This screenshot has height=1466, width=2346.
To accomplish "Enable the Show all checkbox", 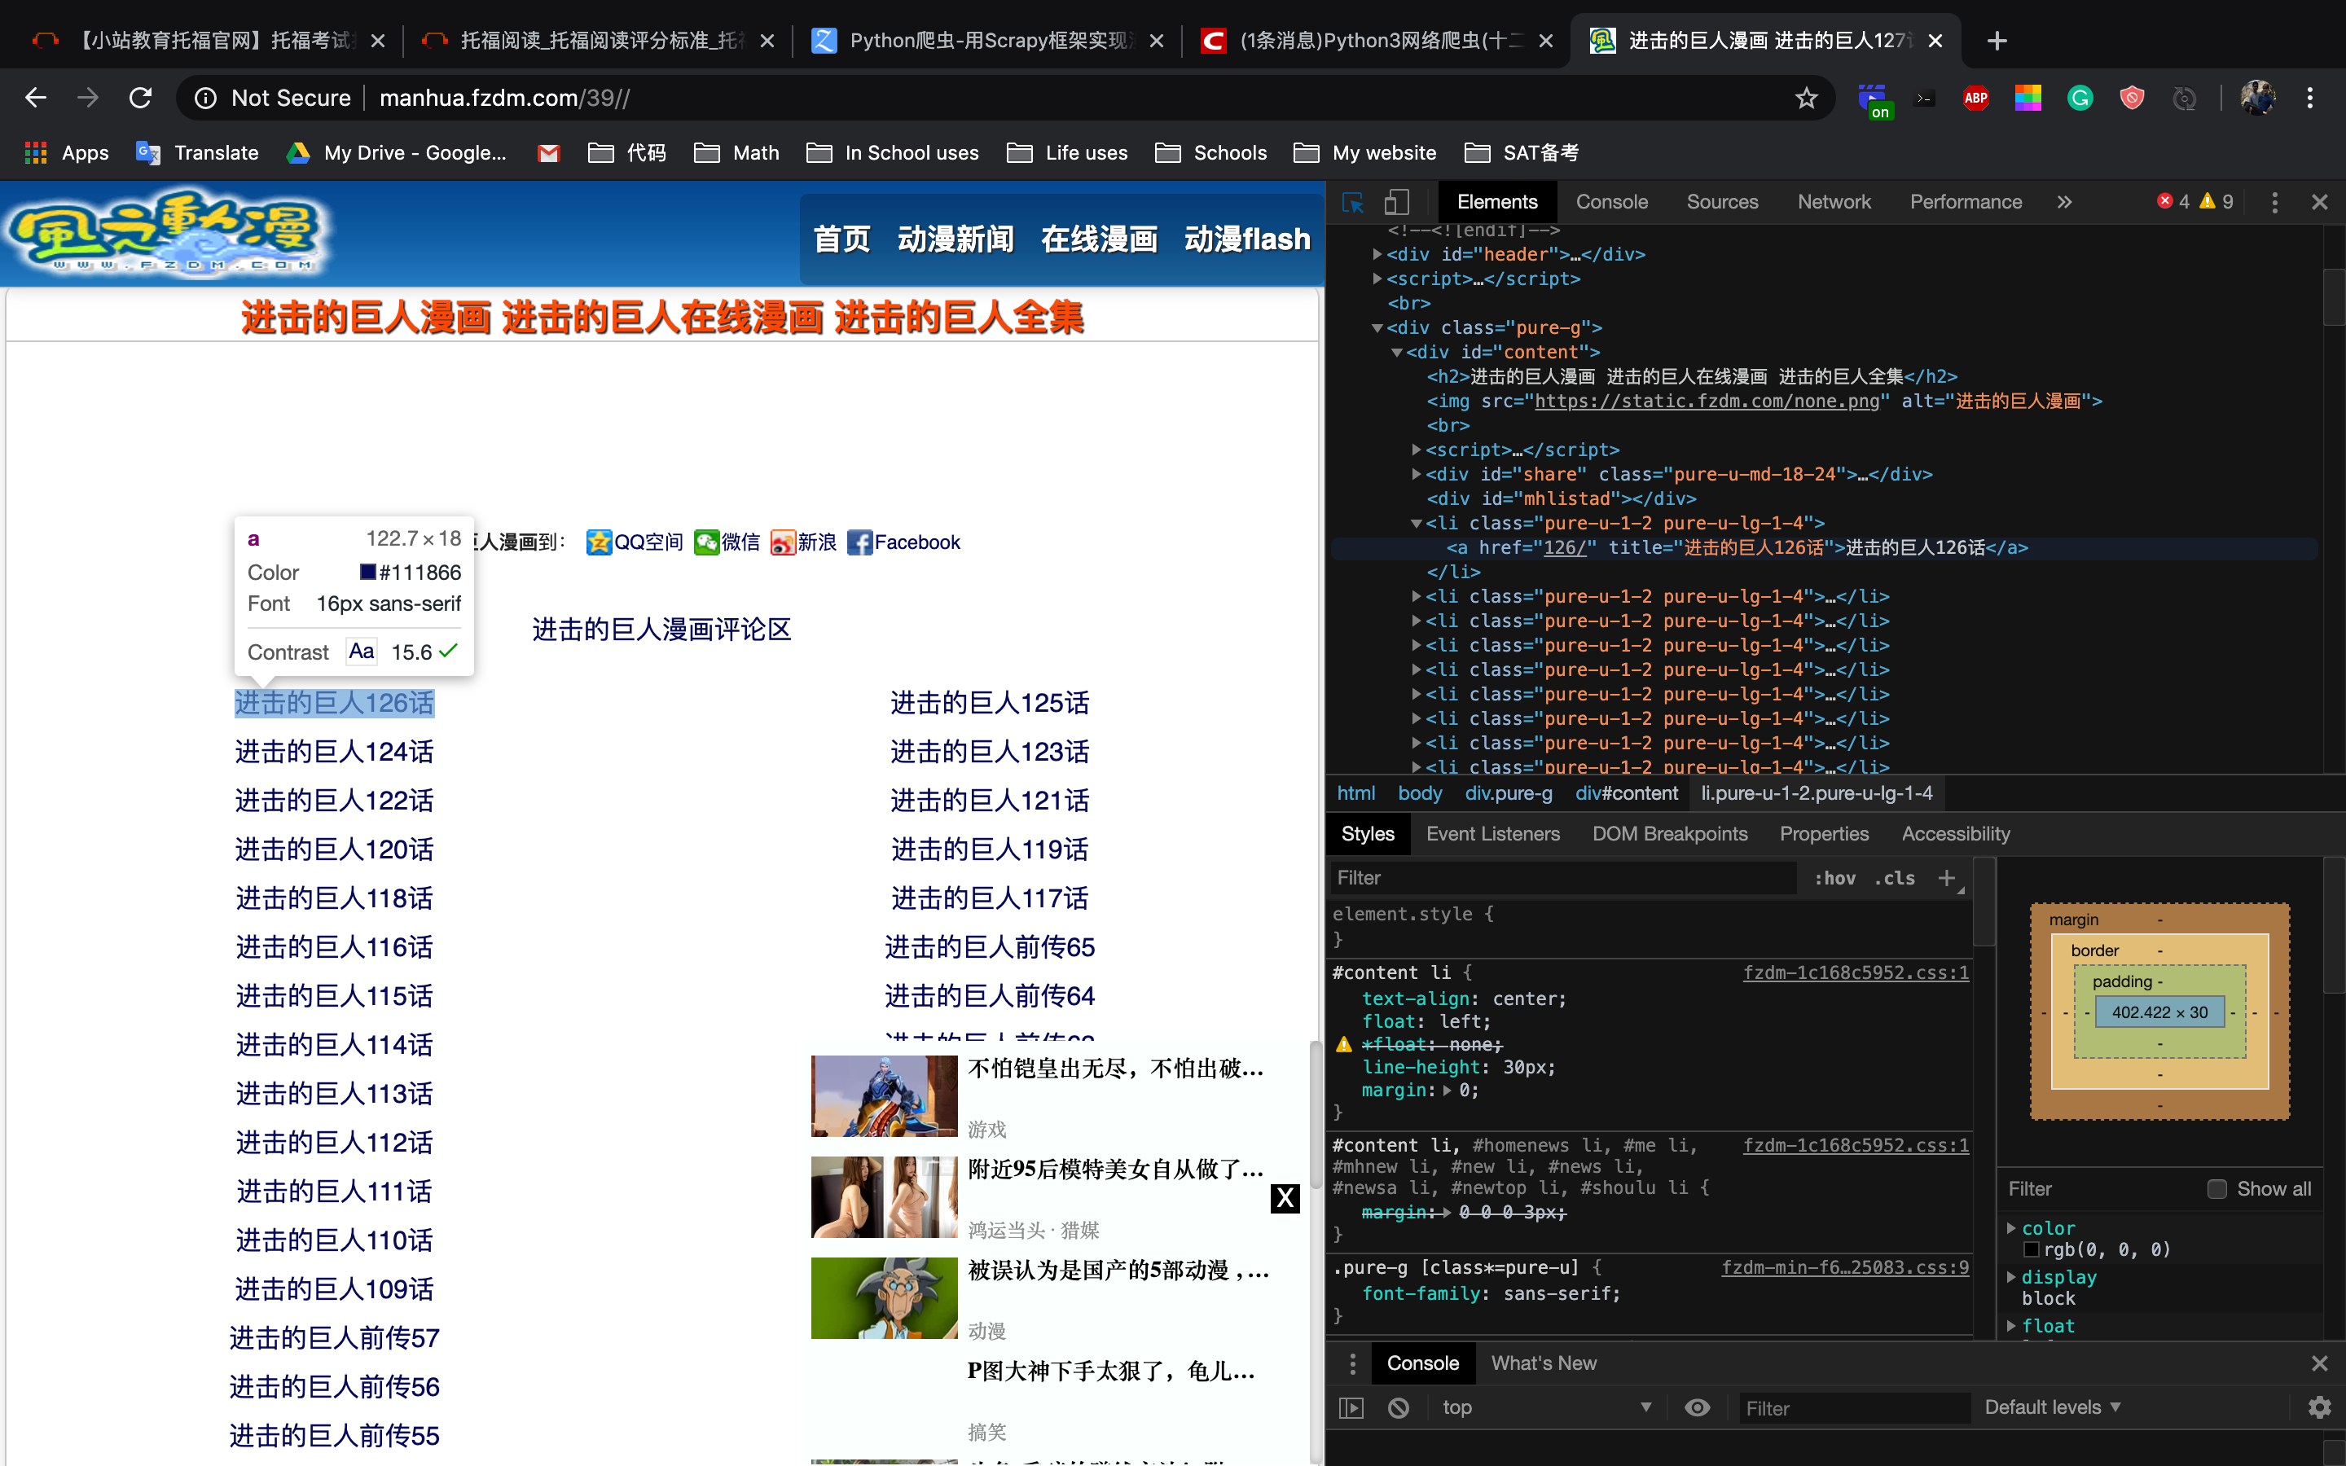I will [x=2216, y=1189].
